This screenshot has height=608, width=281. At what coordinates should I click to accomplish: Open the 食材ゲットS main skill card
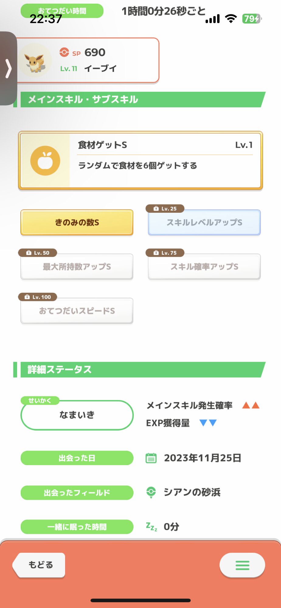click(x=164, y=160)
